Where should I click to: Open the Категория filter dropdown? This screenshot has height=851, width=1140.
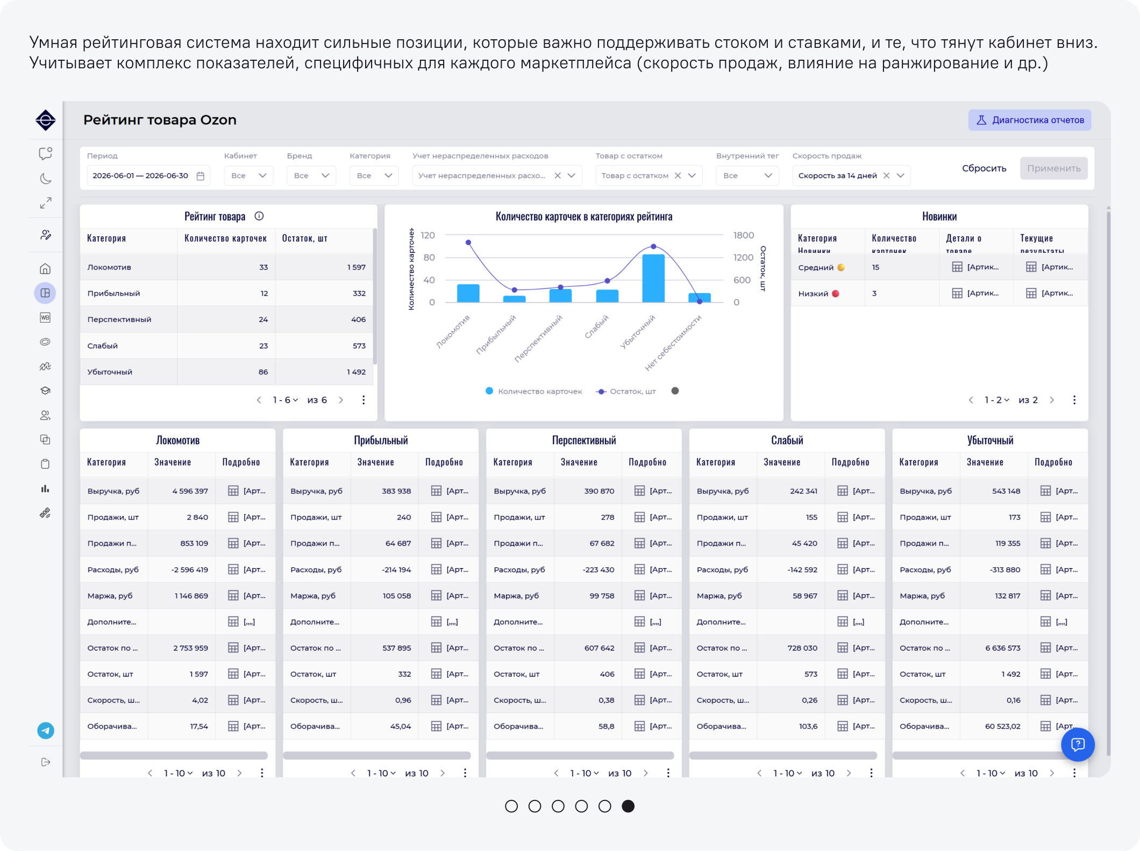(374, 175)
